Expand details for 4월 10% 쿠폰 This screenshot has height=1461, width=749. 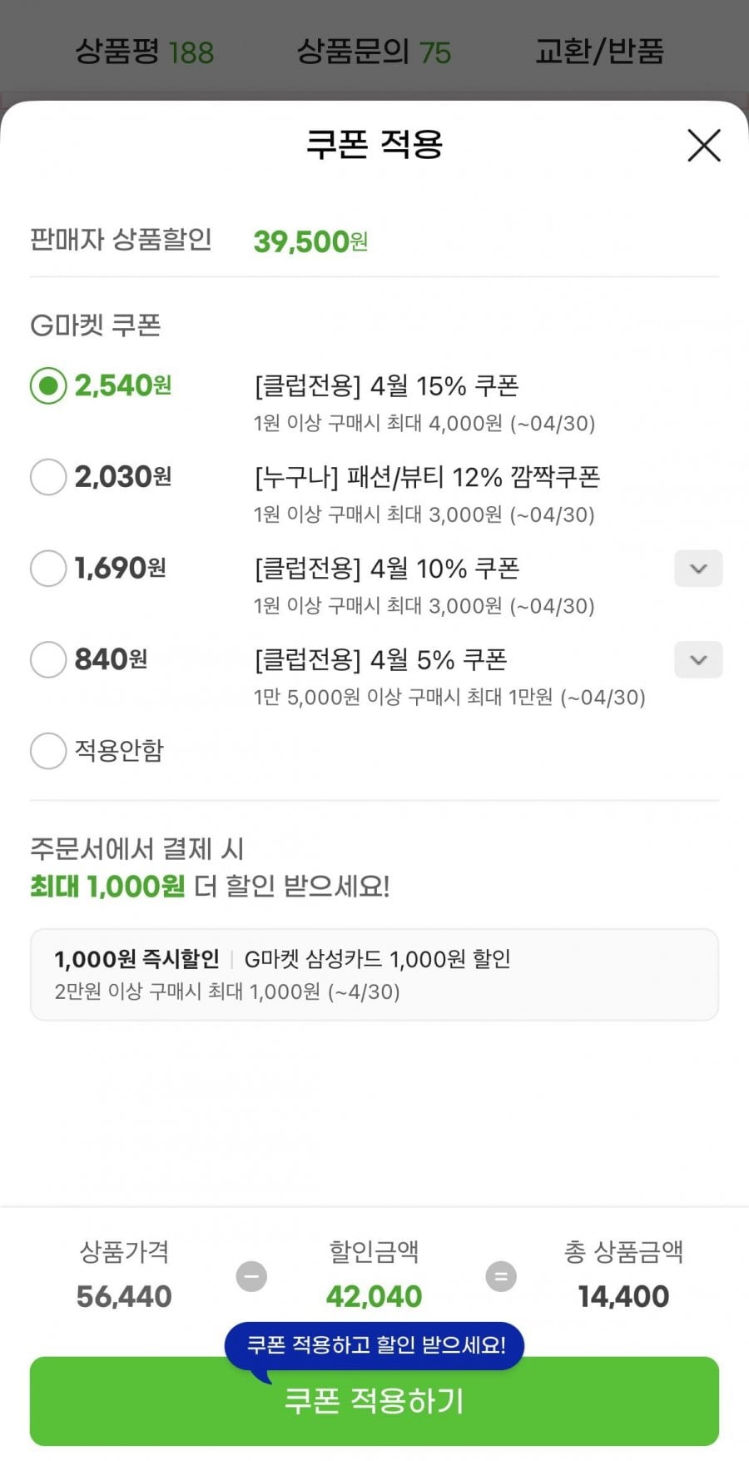[x=697, y=569]
